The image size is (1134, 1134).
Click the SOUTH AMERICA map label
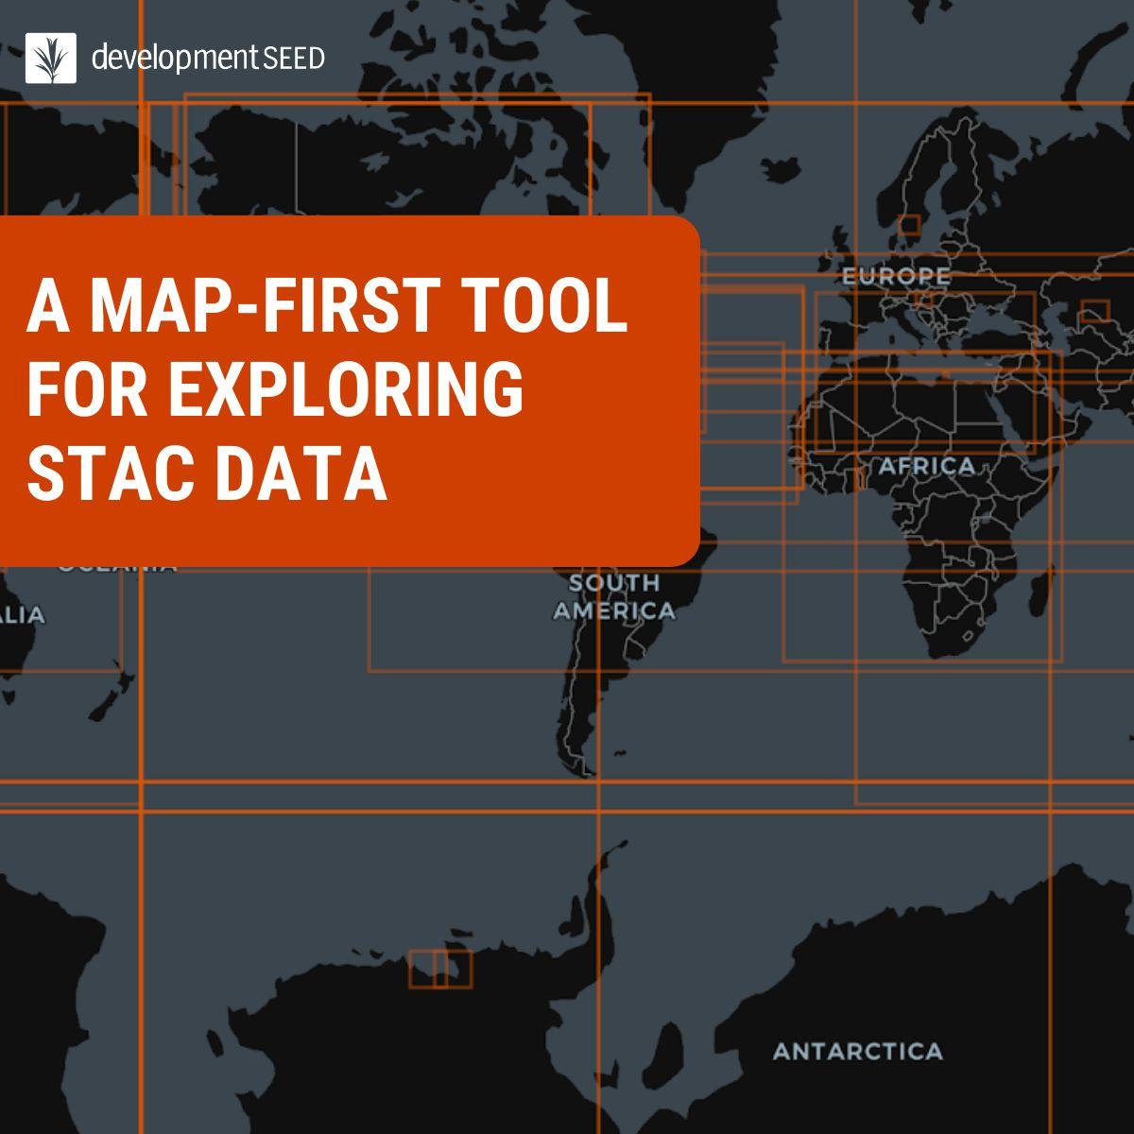614,597
